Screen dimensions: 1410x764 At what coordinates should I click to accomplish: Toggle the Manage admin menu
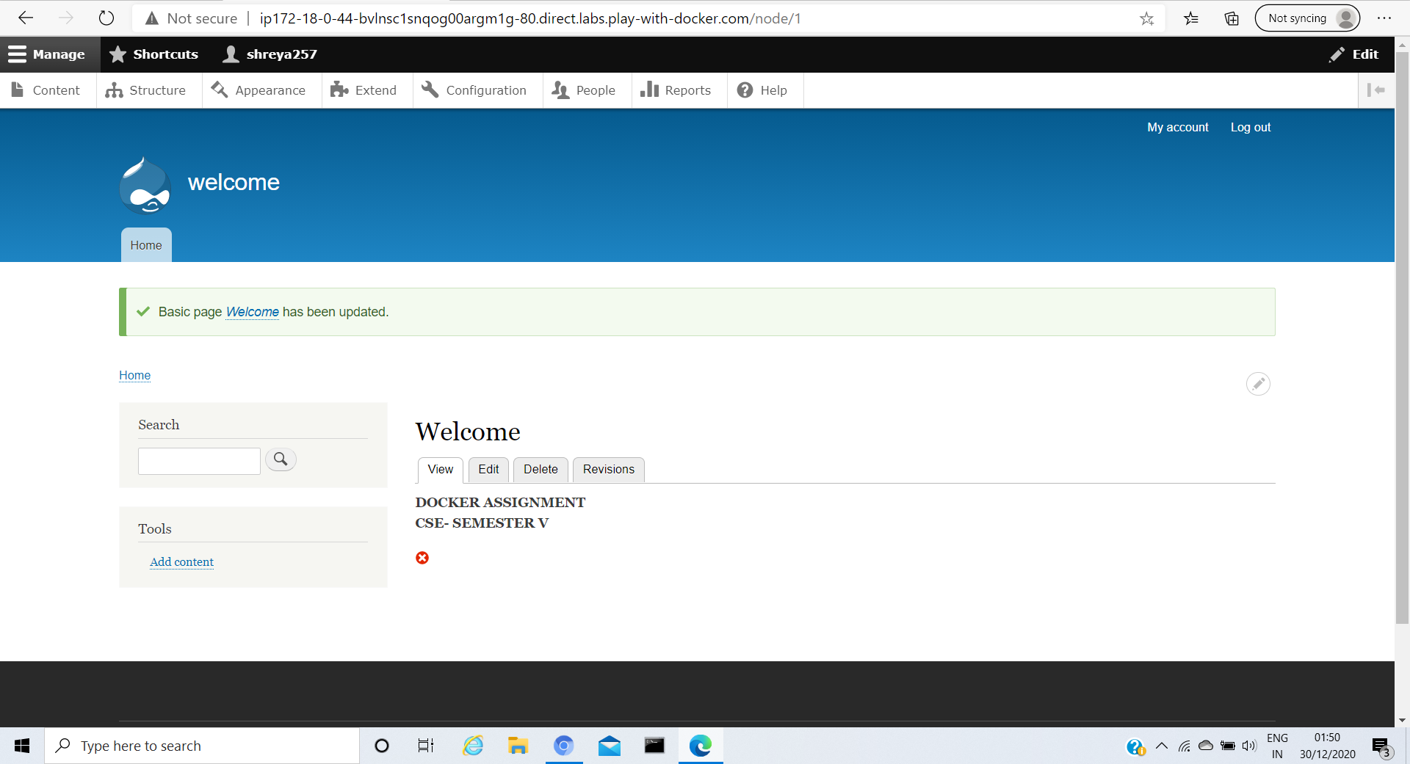click(48, 54)
